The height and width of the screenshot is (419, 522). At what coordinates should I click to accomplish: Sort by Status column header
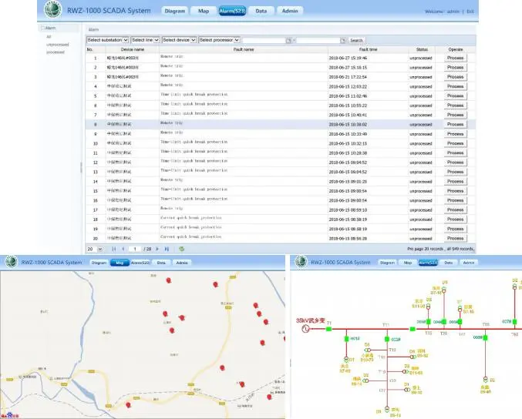422,49
